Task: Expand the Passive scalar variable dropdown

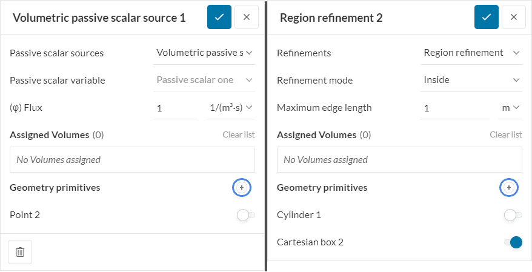Action: pyautogui.click(x=204, y=80)
